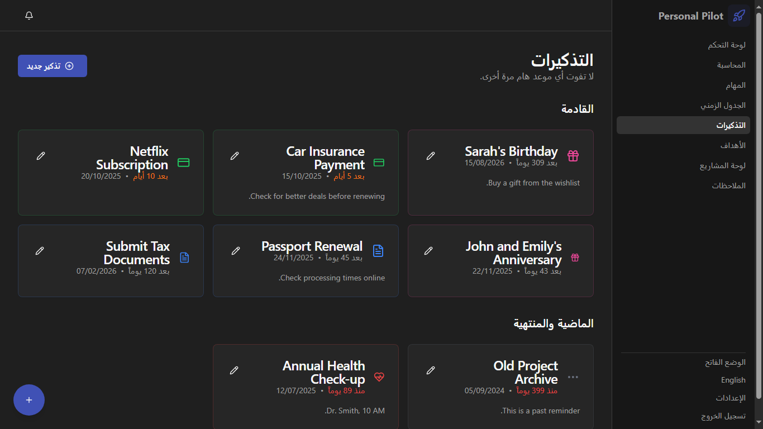Switch language to English
763x429 pixels.
click(733, 380)
